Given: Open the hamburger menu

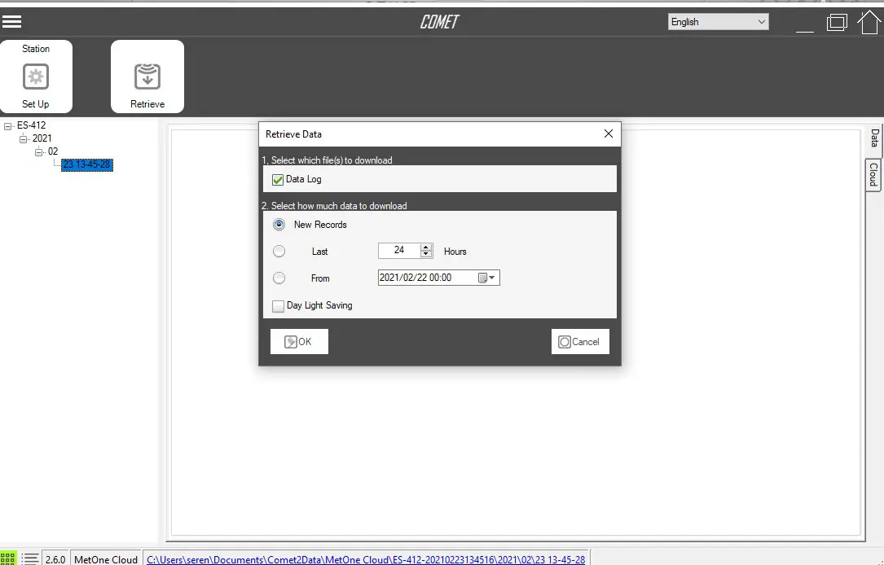Looking at the screenshot, I should [x=12, y=21].
